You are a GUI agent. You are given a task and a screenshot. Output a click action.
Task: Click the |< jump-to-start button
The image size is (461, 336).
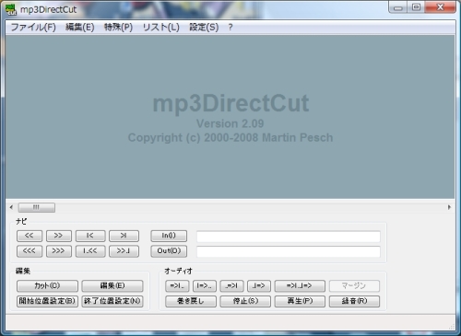point(90,236)
